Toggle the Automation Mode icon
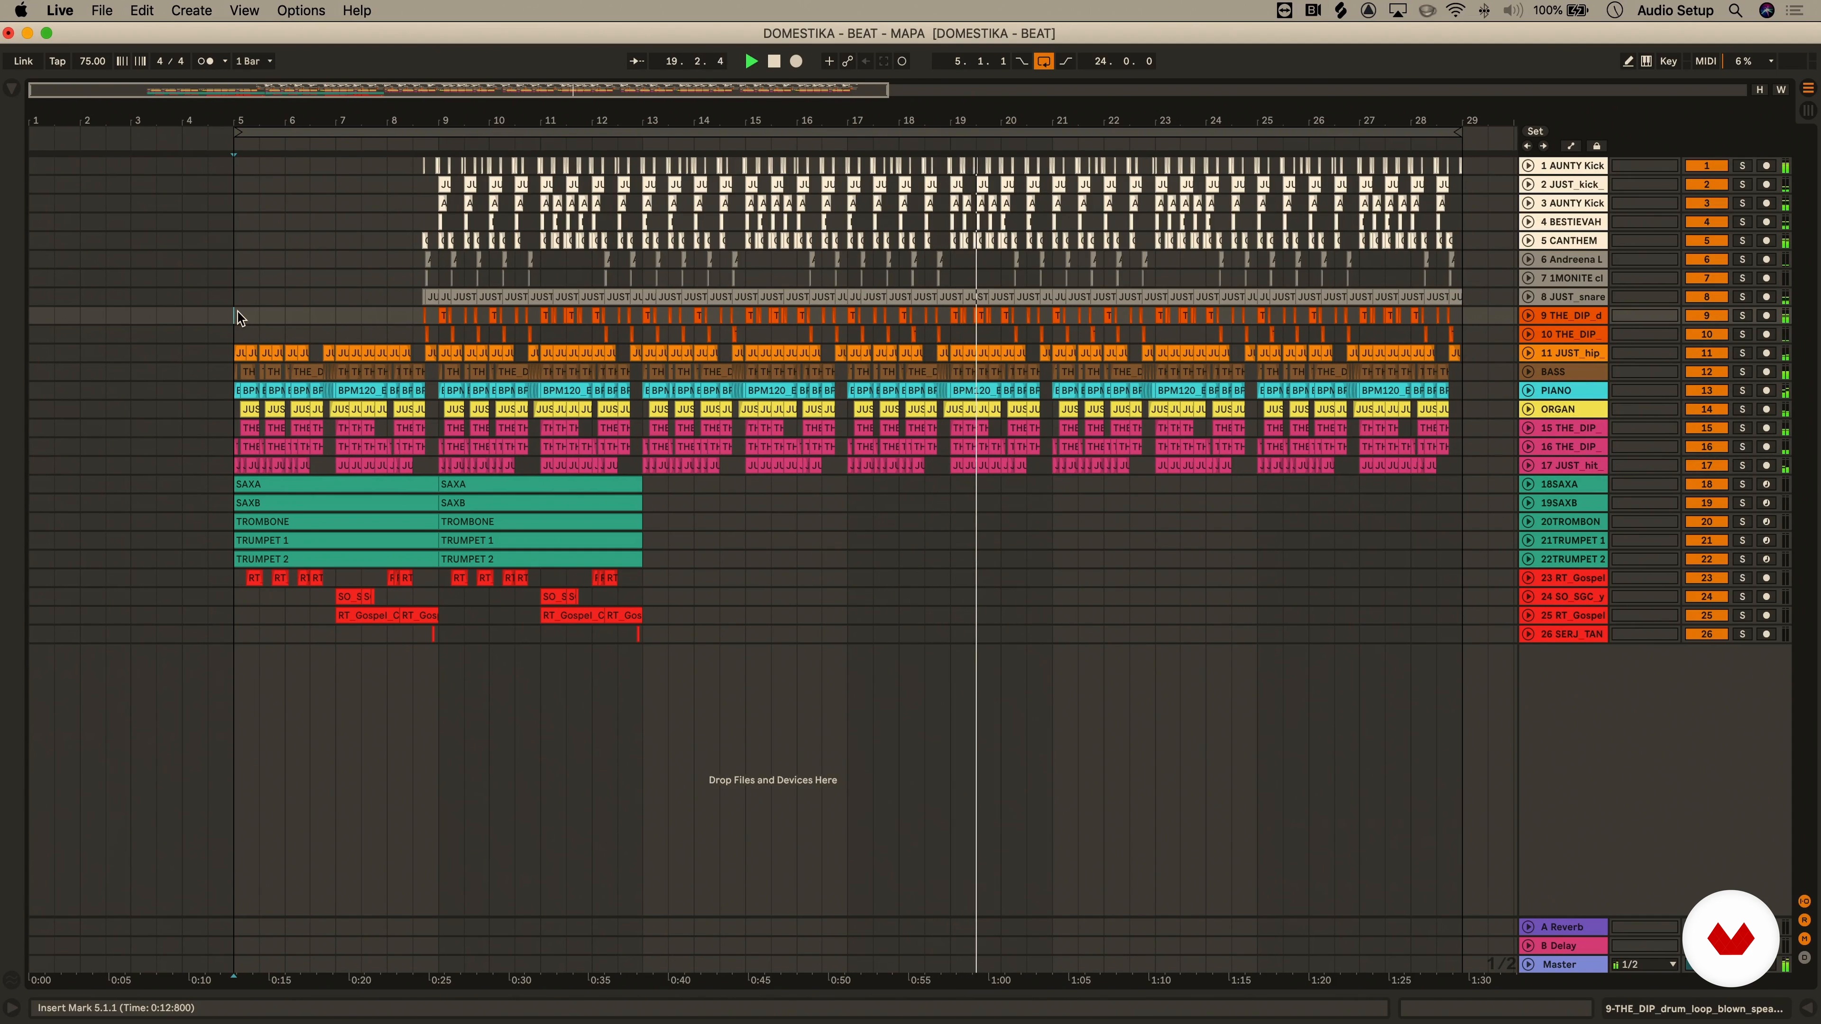This screenshot has height=1024, width=1821. 1571,146
